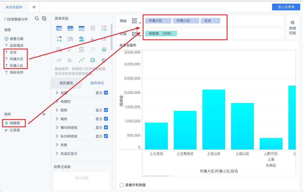Select the detail table chart type icon
This screenshot has height=192, width=303.
coord(81,29)
